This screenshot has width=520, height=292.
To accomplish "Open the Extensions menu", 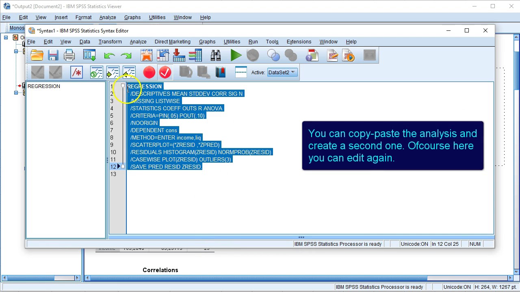I will [299, 42].
